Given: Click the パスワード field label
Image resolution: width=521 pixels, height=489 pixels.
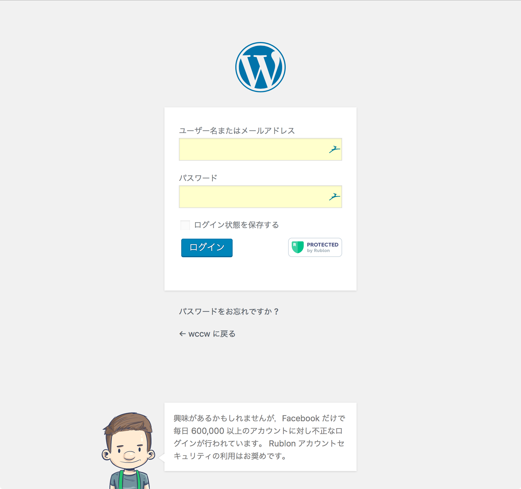Looking at the screenshot, I should click(x=198, y=178).
